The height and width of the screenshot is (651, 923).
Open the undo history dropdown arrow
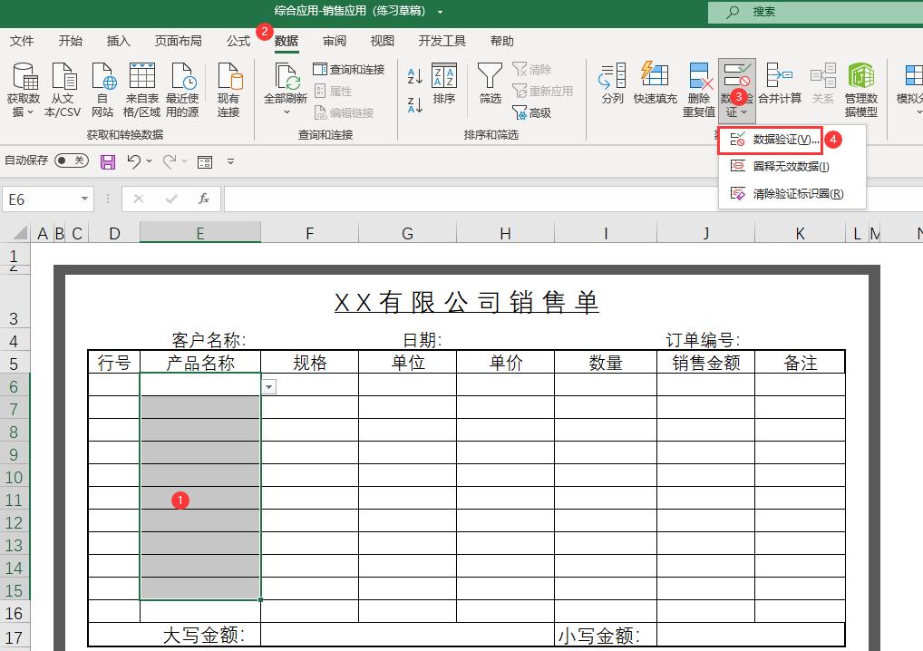click(150, 160)
